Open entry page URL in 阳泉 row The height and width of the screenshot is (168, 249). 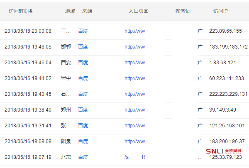[134, 141]
